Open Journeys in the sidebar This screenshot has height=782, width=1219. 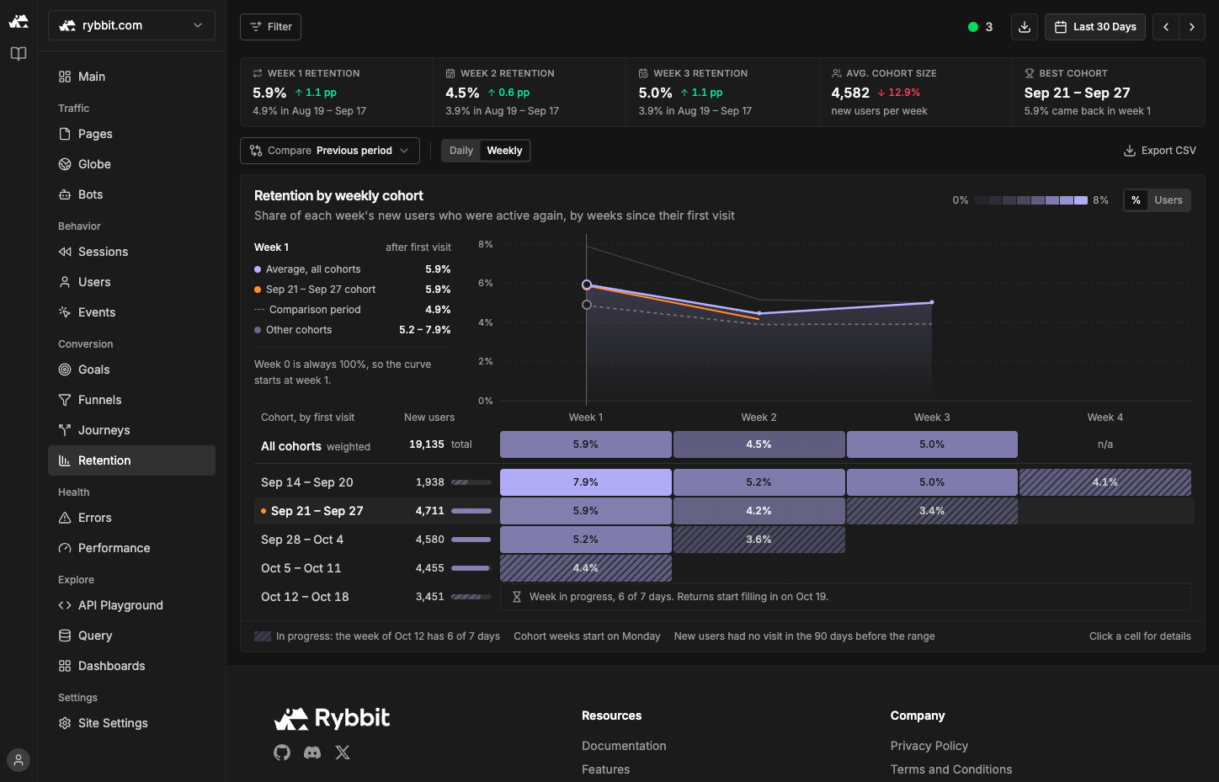pos(131,430)
